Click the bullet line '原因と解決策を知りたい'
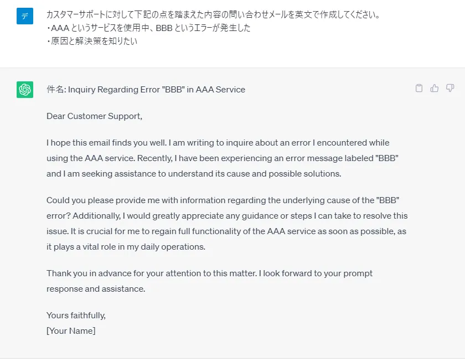The width and height of the screenshot is (465, 362). [92, 41]
